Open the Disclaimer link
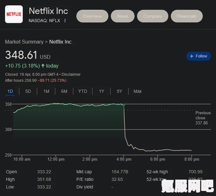Image resolution: width=216 pixels, height=196 pixels. 71,74
